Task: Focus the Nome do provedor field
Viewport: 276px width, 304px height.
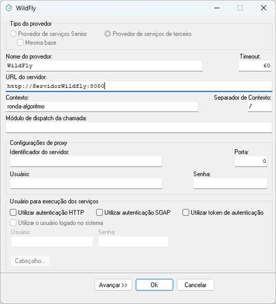Action: (104, 65)
